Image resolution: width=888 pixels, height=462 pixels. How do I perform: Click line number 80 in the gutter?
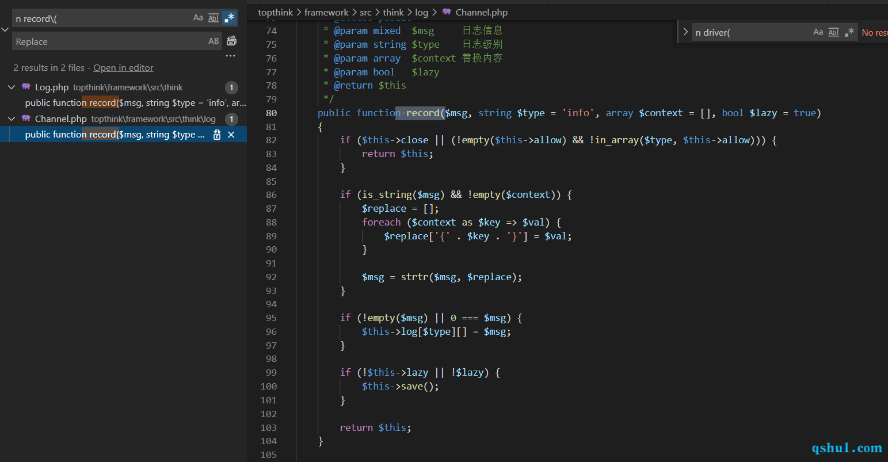[x=271, y=113]
